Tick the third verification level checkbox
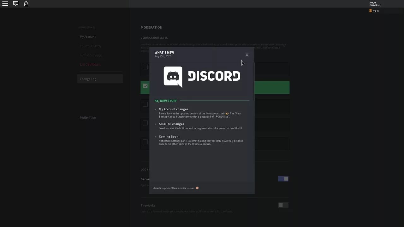This screenshot has height=227, width=404. click(x=145, y=104)
